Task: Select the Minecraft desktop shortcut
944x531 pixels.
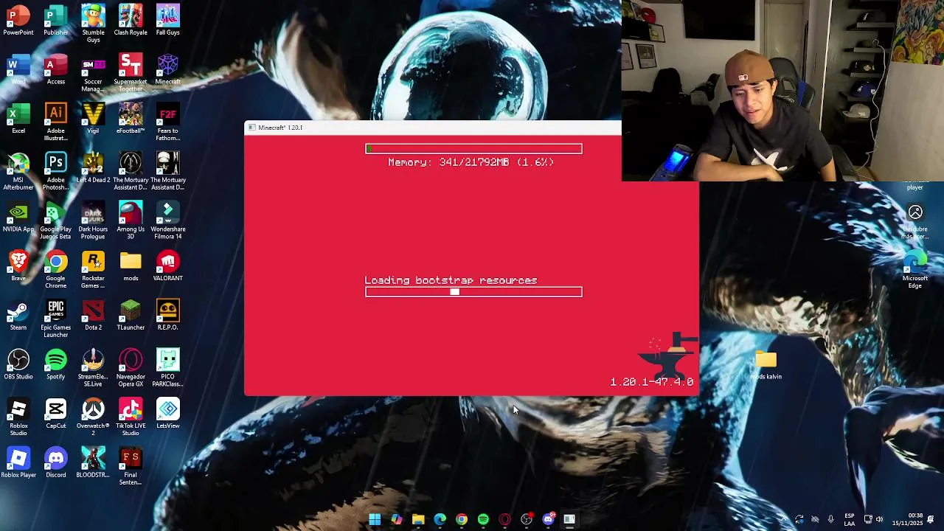Action: pyautogui.click(x=167, y=69)
